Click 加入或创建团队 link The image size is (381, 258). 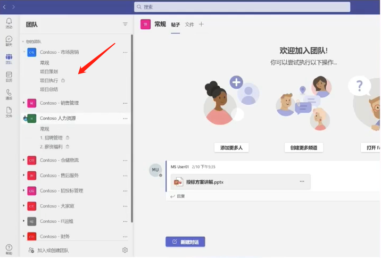[x=53, y=250]
